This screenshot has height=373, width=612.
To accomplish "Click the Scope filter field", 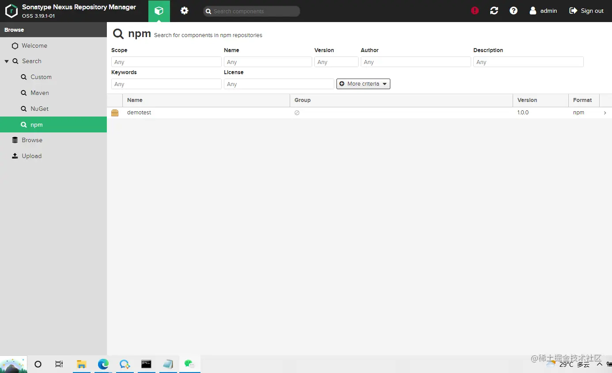I will click(166, 62).
